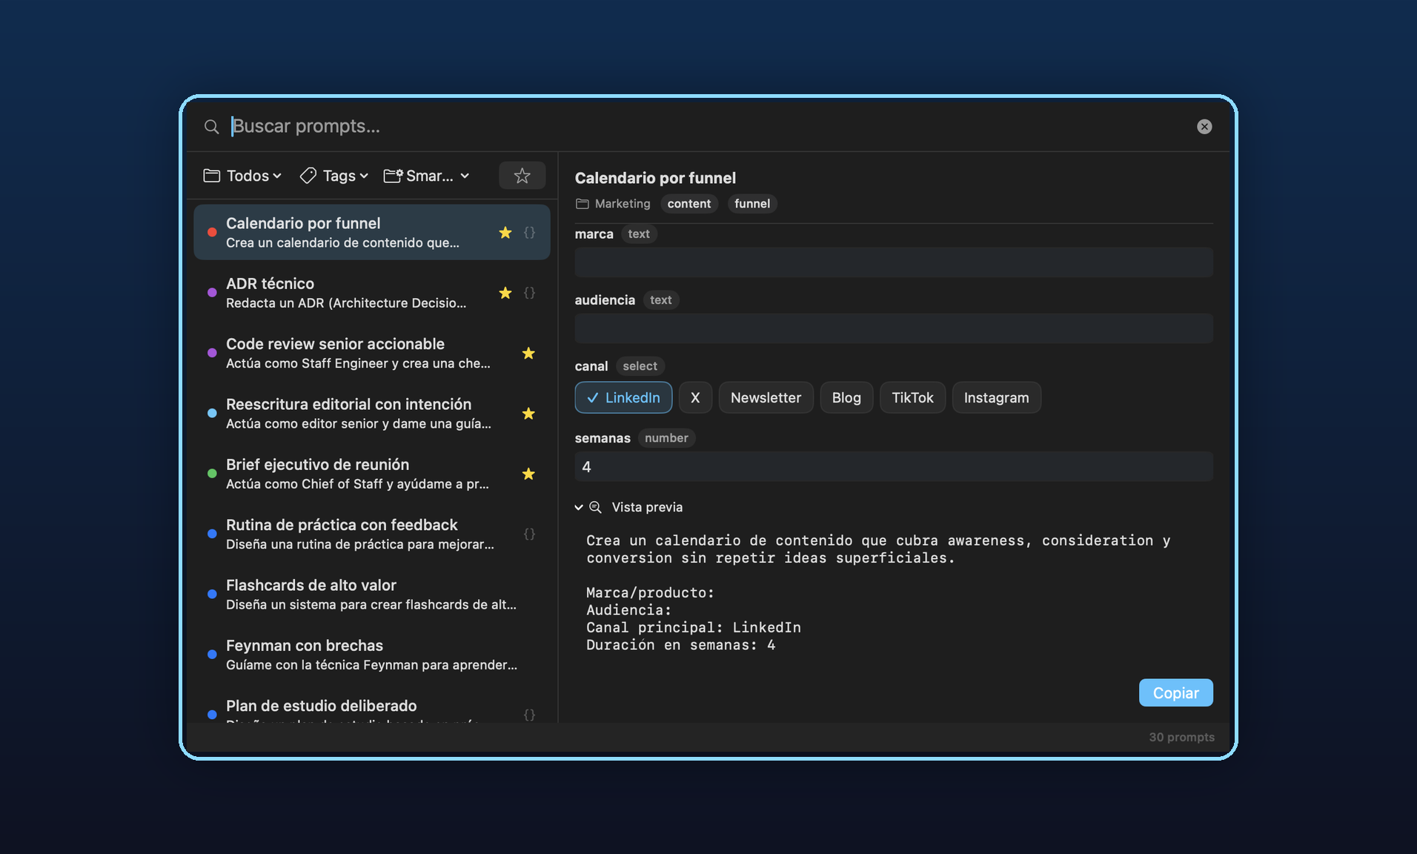
Task: Open Feynman con brechas prompt
Action: [372, 655]
